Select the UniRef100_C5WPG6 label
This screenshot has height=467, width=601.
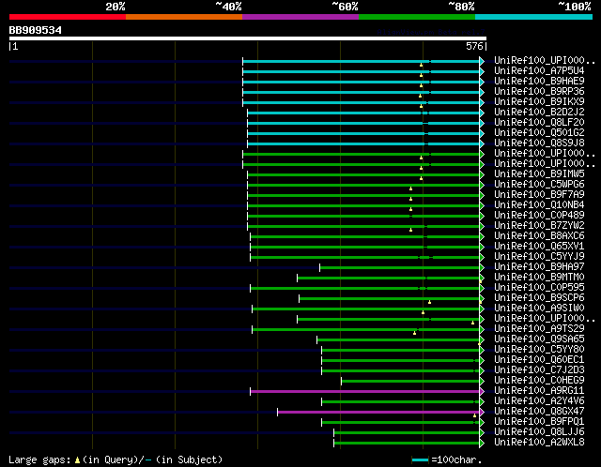coord(539,185)
